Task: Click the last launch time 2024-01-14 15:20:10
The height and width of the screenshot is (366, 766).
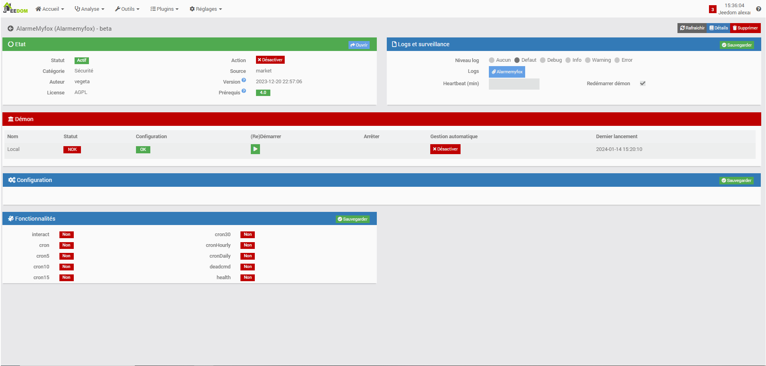Action: pyautogui.click(x=619, y=149)
